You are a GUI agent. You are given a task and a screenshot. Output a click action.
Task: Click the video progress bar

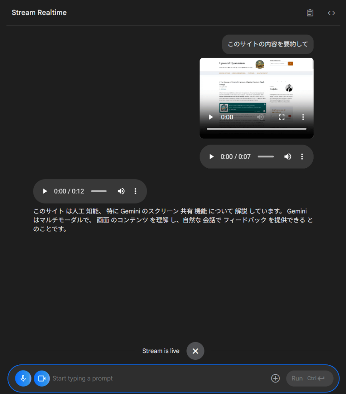[x=256, y=129]
